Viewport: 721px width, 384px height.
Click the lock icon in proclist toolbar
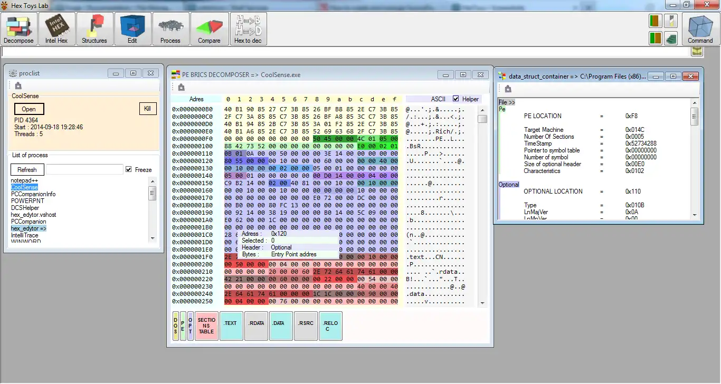tap(18, 86)
